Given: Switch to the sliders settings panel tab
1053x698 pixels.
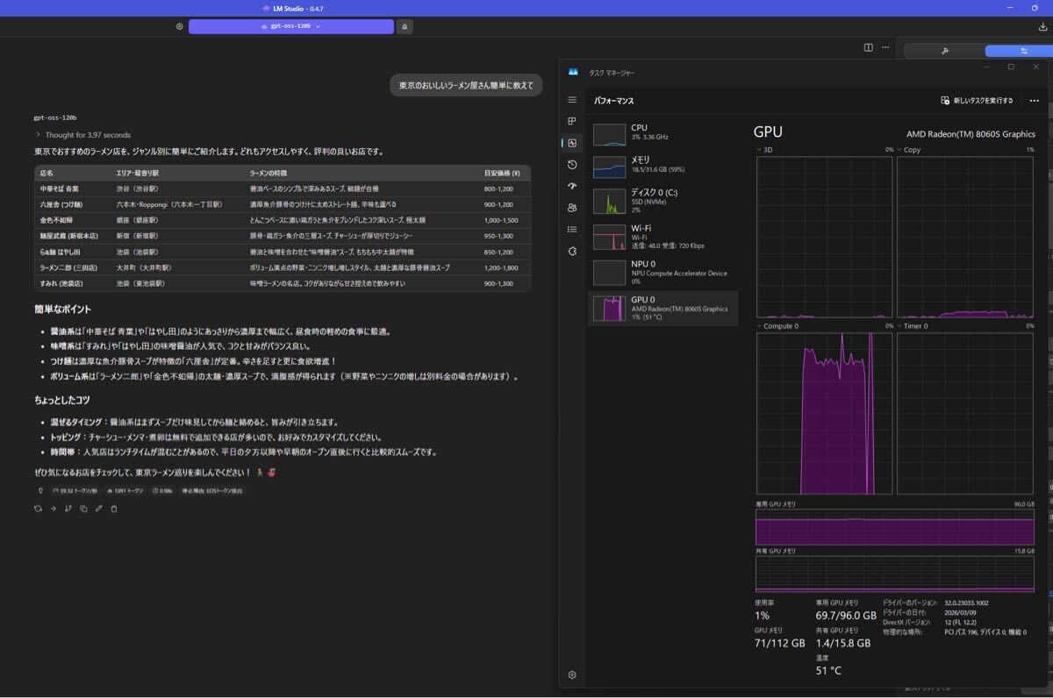Looking at the screenshot, I should click(x=1023, y=51).
